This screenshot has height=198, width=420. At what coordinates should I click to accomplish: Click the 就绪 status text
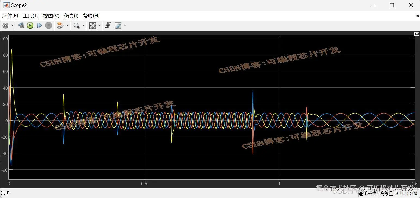(x=5, y=194)
